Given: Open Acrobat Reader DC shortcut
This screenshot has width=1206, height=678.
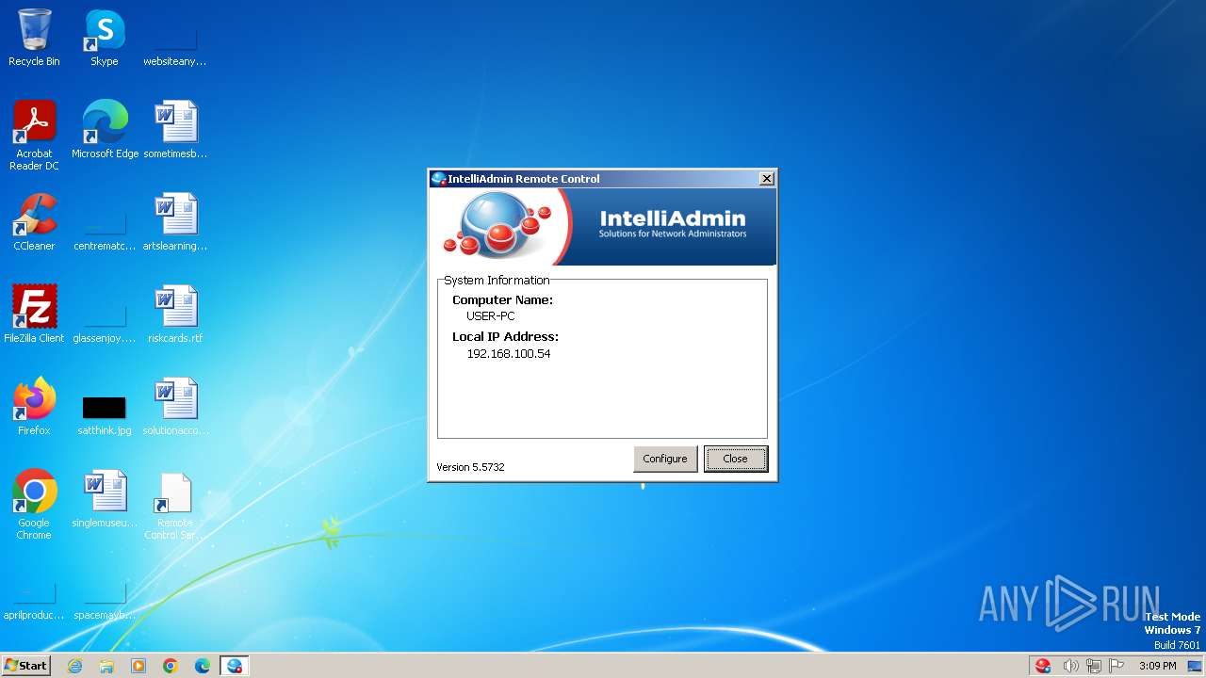Looking at the screenshot, I should pyautogui.click(x=34, y=136).
